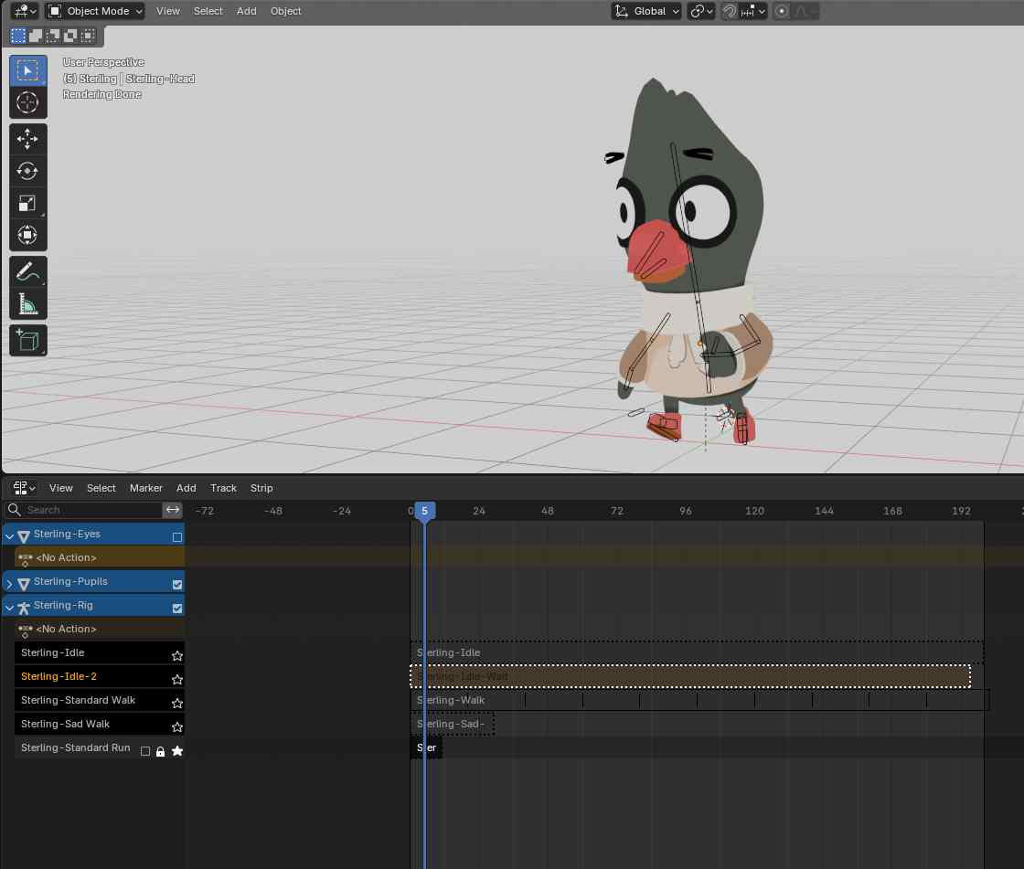Toggle solo star on Sterling-Idle-2 track
This screenshot has width=1024, height=869.
coord(177,680)
